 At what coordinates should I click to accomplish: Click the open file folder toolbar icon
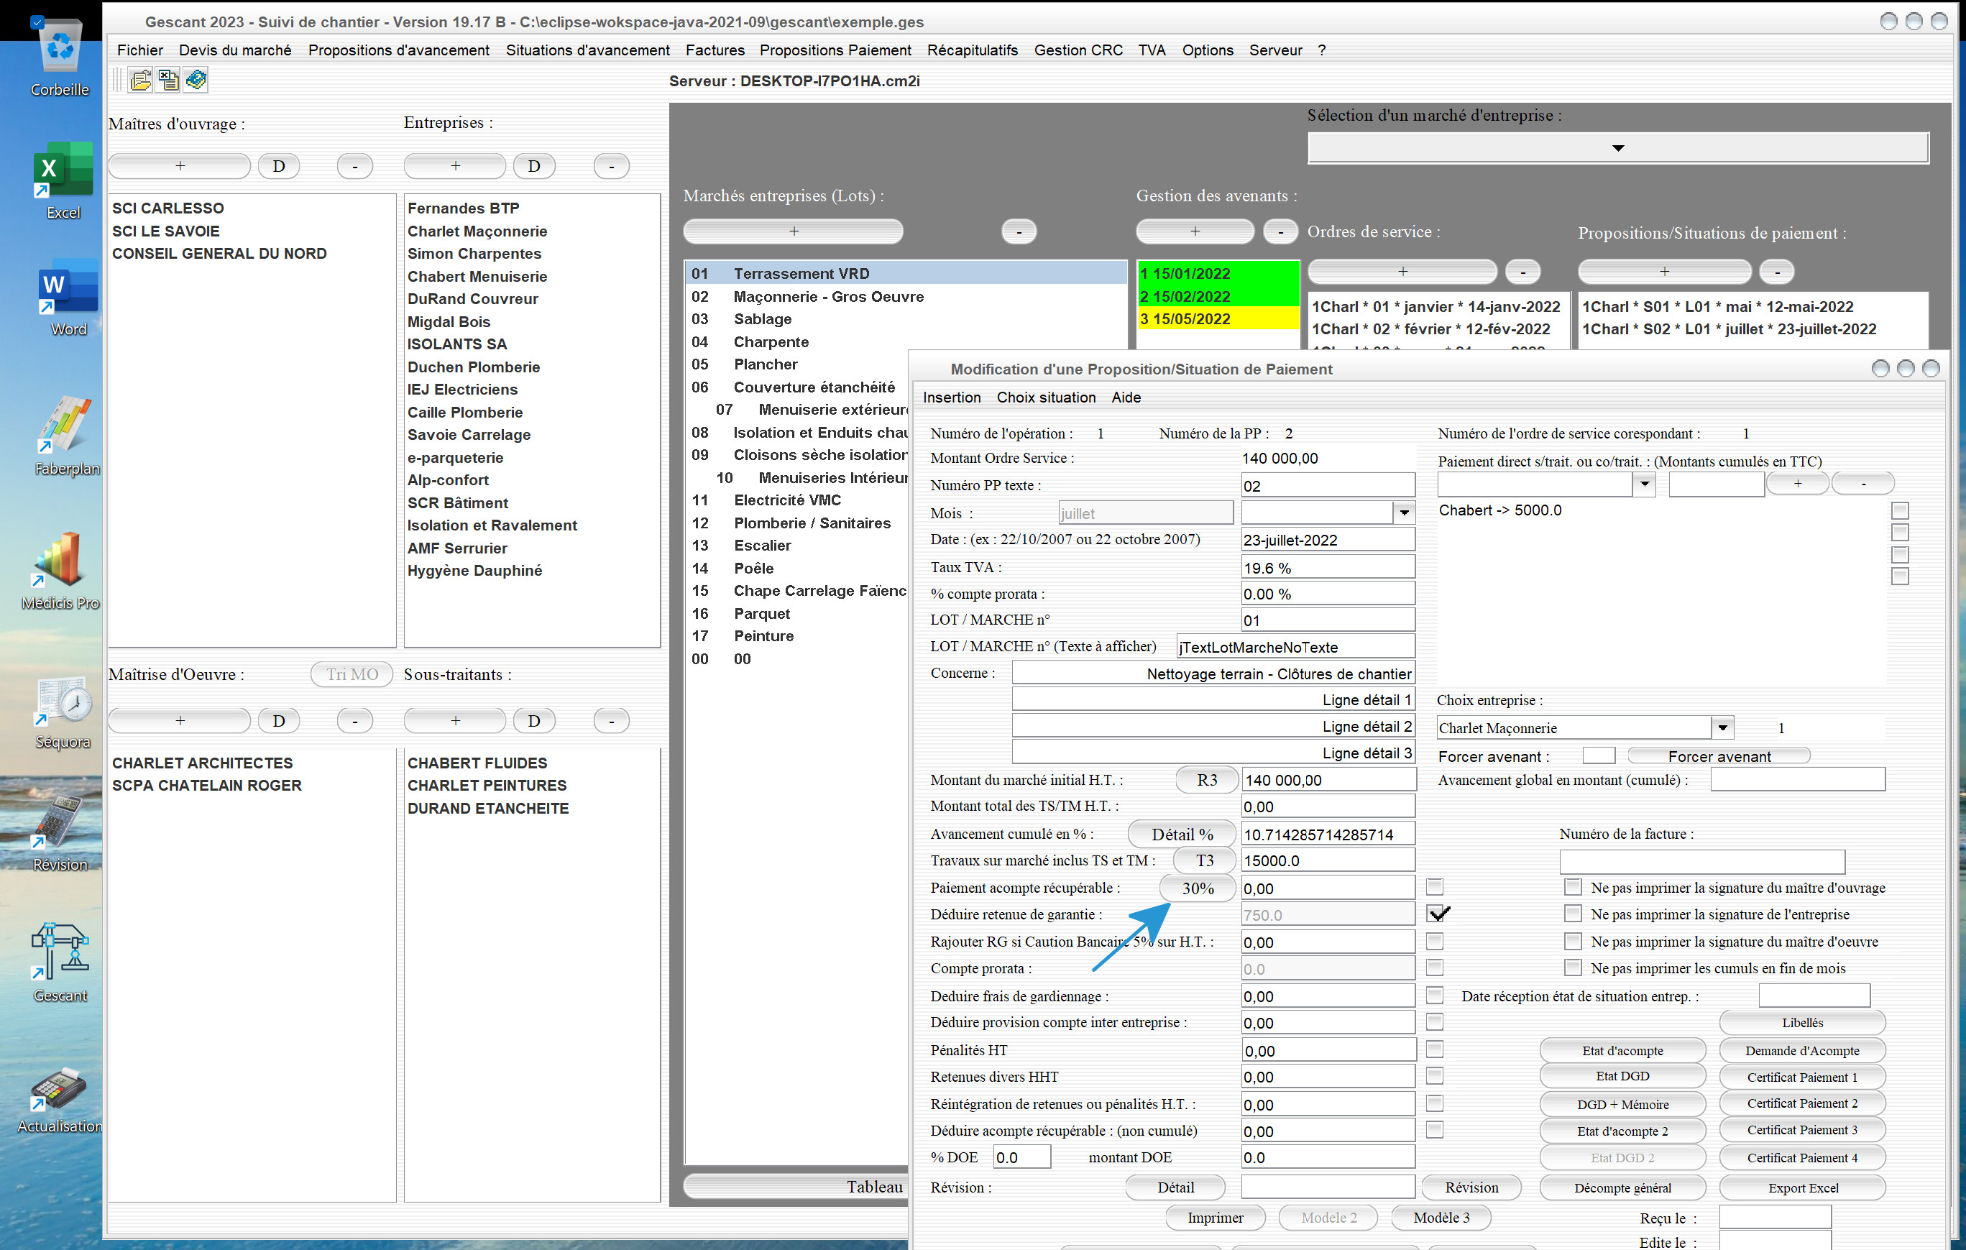click(140, 80)
